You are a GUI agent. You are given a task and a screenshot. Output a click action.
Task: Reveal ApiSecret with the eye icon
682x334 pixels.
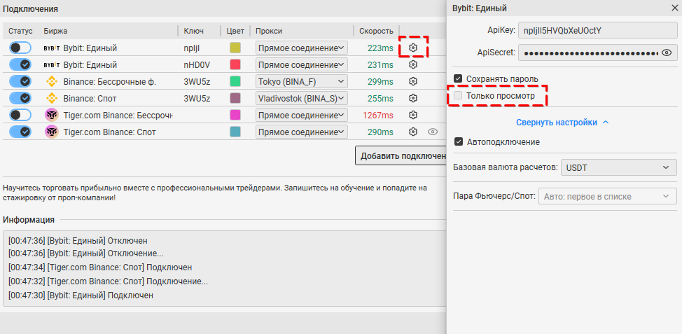[x=667, y=53]
